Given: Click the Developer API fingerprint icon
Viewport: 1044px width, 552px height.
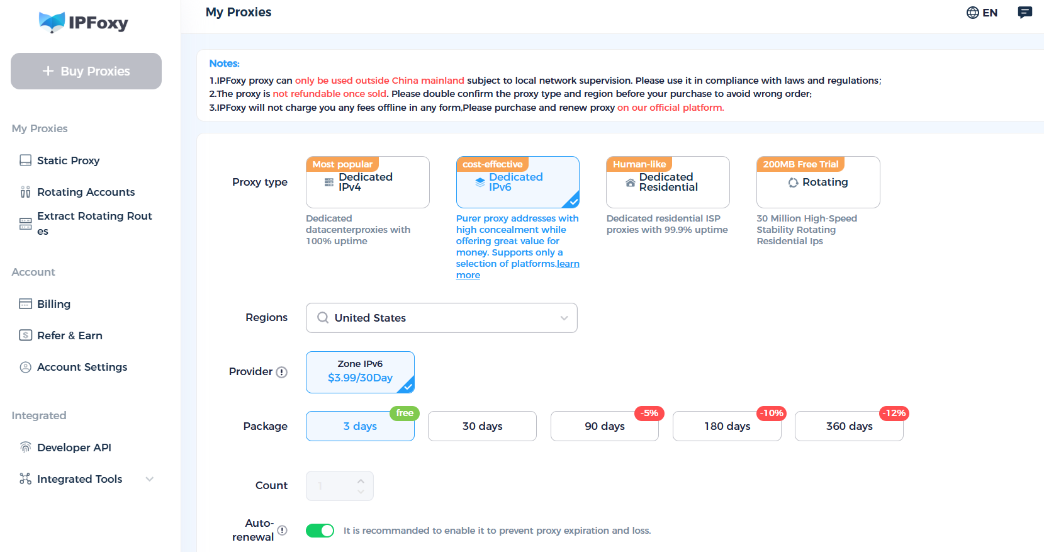Looking at the screenshot, I should (25, 448).
